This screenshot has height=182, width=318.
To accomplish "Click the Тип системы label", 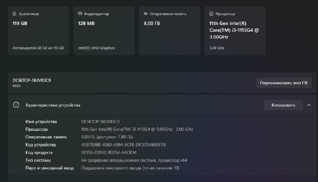I will (38, 160).
